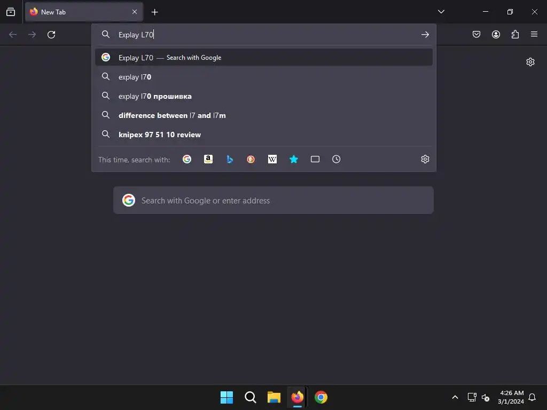Search this time with Amazon

208,159
